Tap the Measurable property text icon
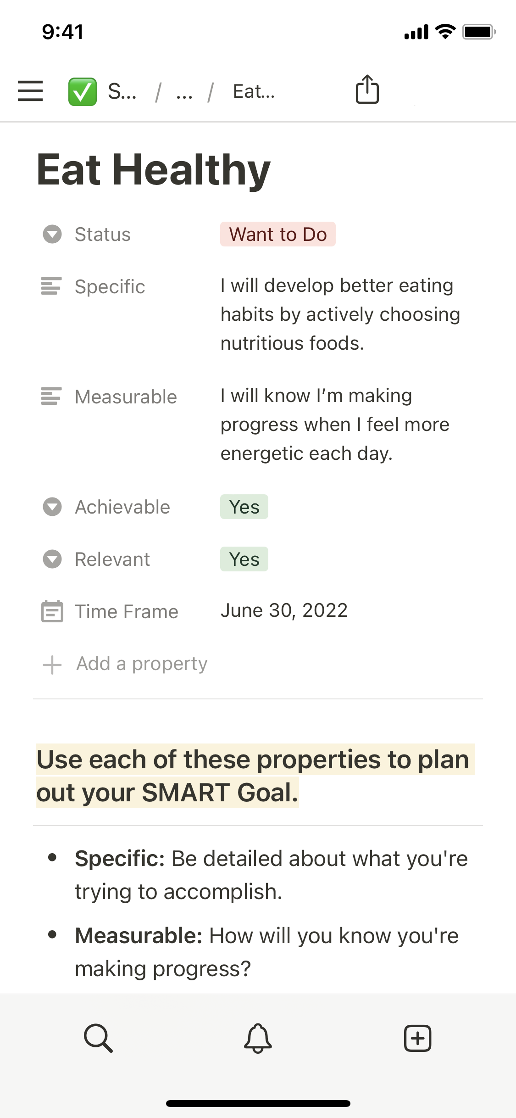This screenshot has height=1118, width=516. [51, 396]
